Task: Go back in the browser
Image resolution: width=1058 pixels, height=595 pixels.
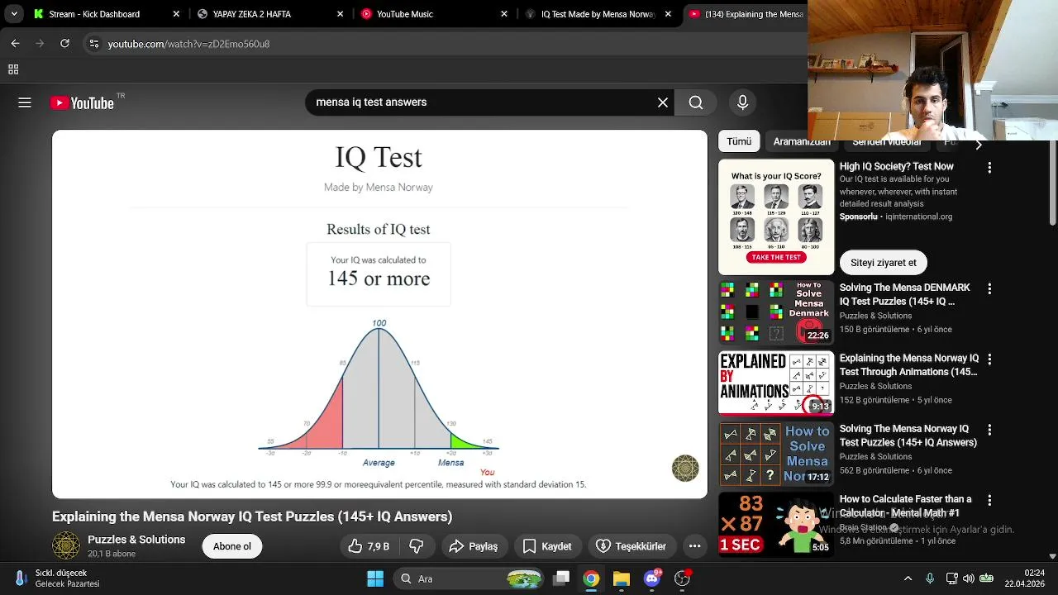Action: tap(15, 44)
